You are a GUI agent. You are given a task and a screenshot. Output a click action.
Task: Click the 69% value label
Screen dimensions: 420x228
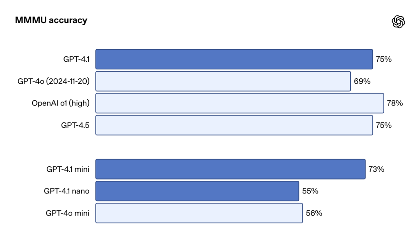pyautogui.click(x=362, y=81)
